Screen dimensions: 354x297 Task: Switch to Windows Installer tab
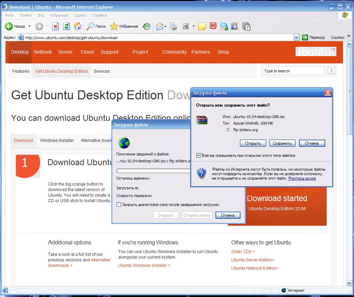tap(57, 140)
